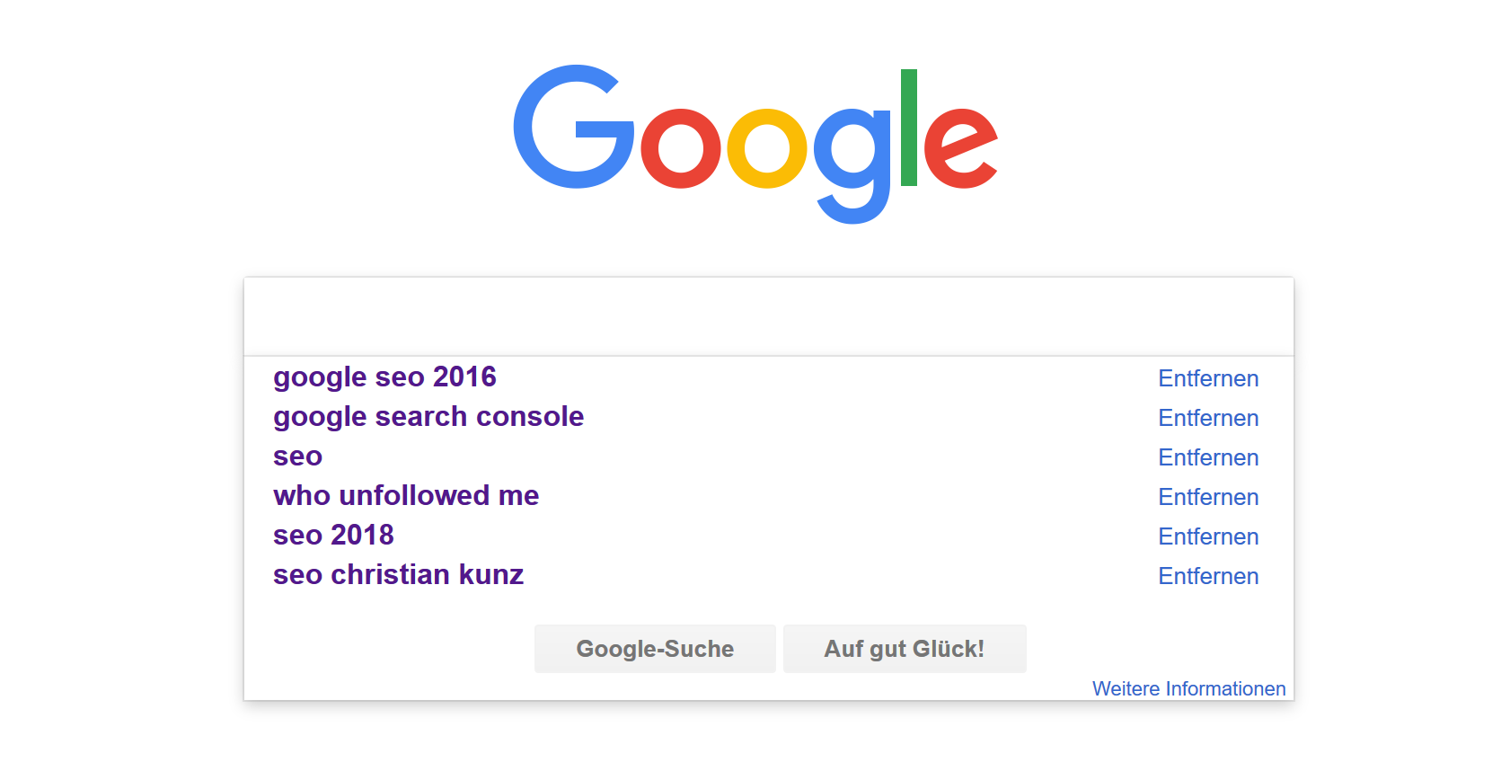Image resolution: width=1510 pixels, height=771 pixels.
Task: Search using the 'seo 2018' suggestion
Action: click(x=333, y=535)
